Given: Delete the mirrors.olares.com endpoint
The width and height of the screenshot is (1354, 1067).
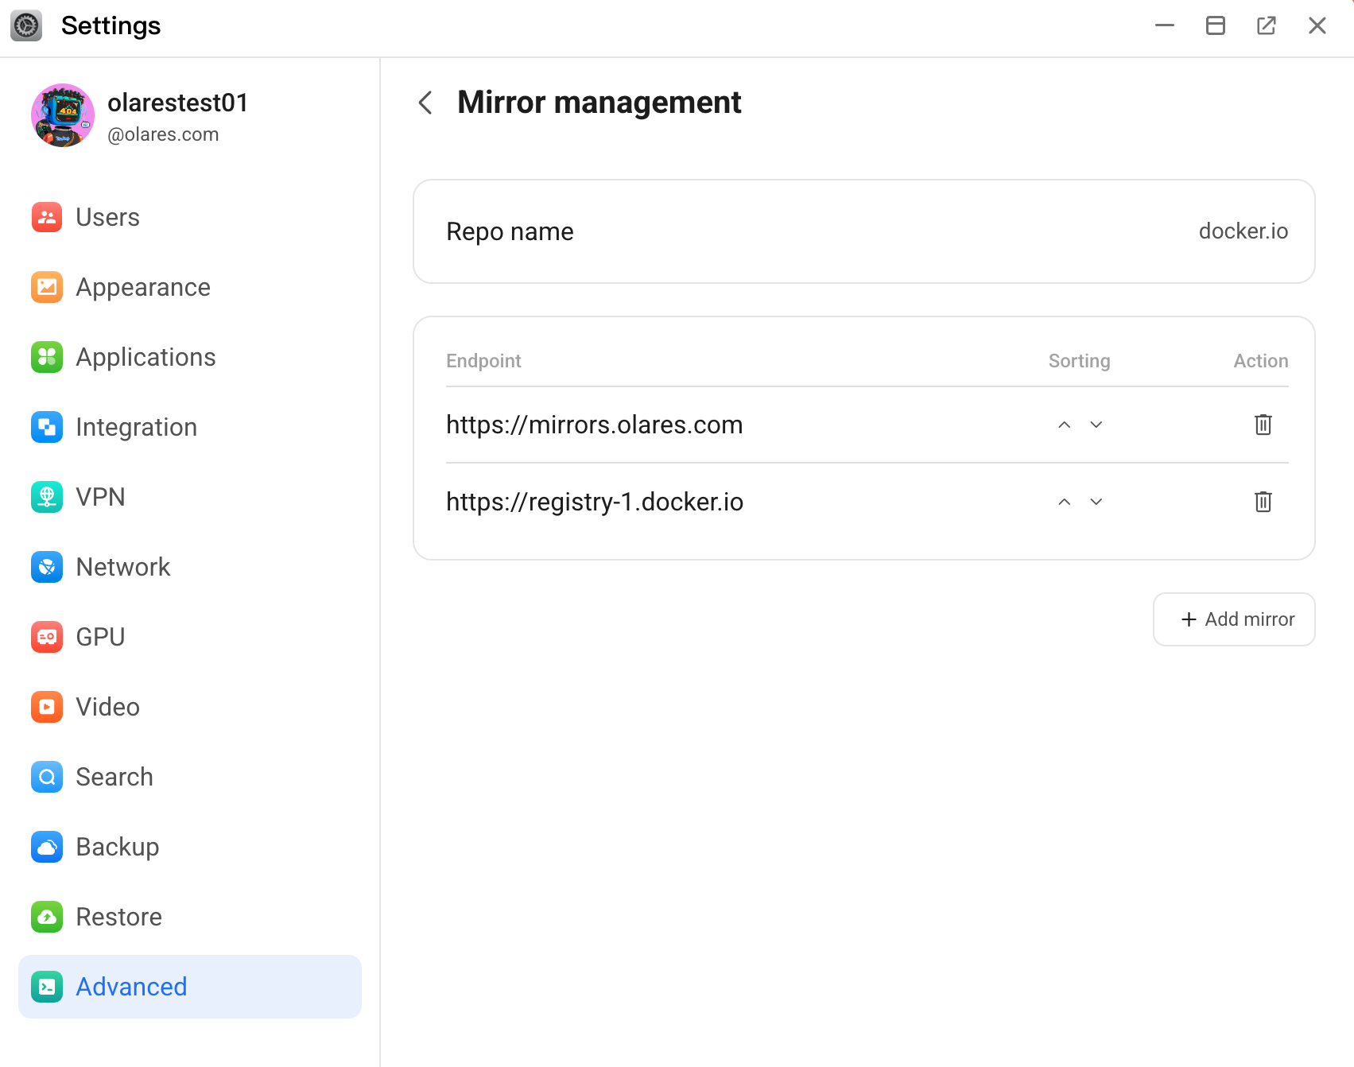Looking at the screenshot, I should coord(1263,425).
